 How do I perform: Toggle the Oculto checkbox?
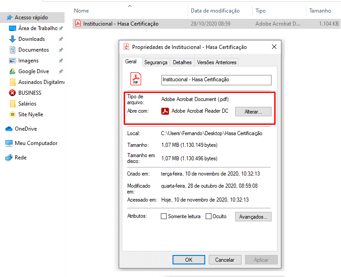[208, 216]
